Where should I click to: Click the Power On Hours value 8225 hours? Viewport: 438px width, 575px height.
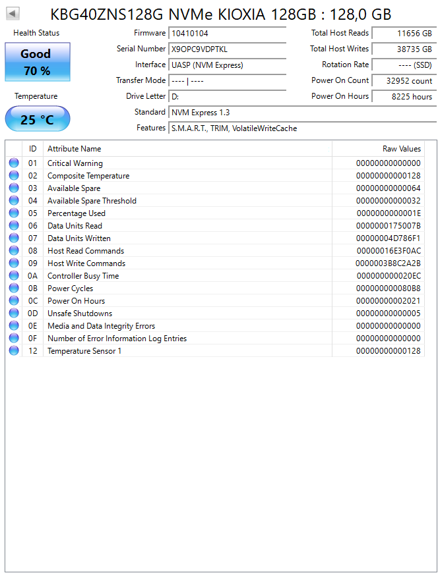pyautogui.click(x=404, y=96)
